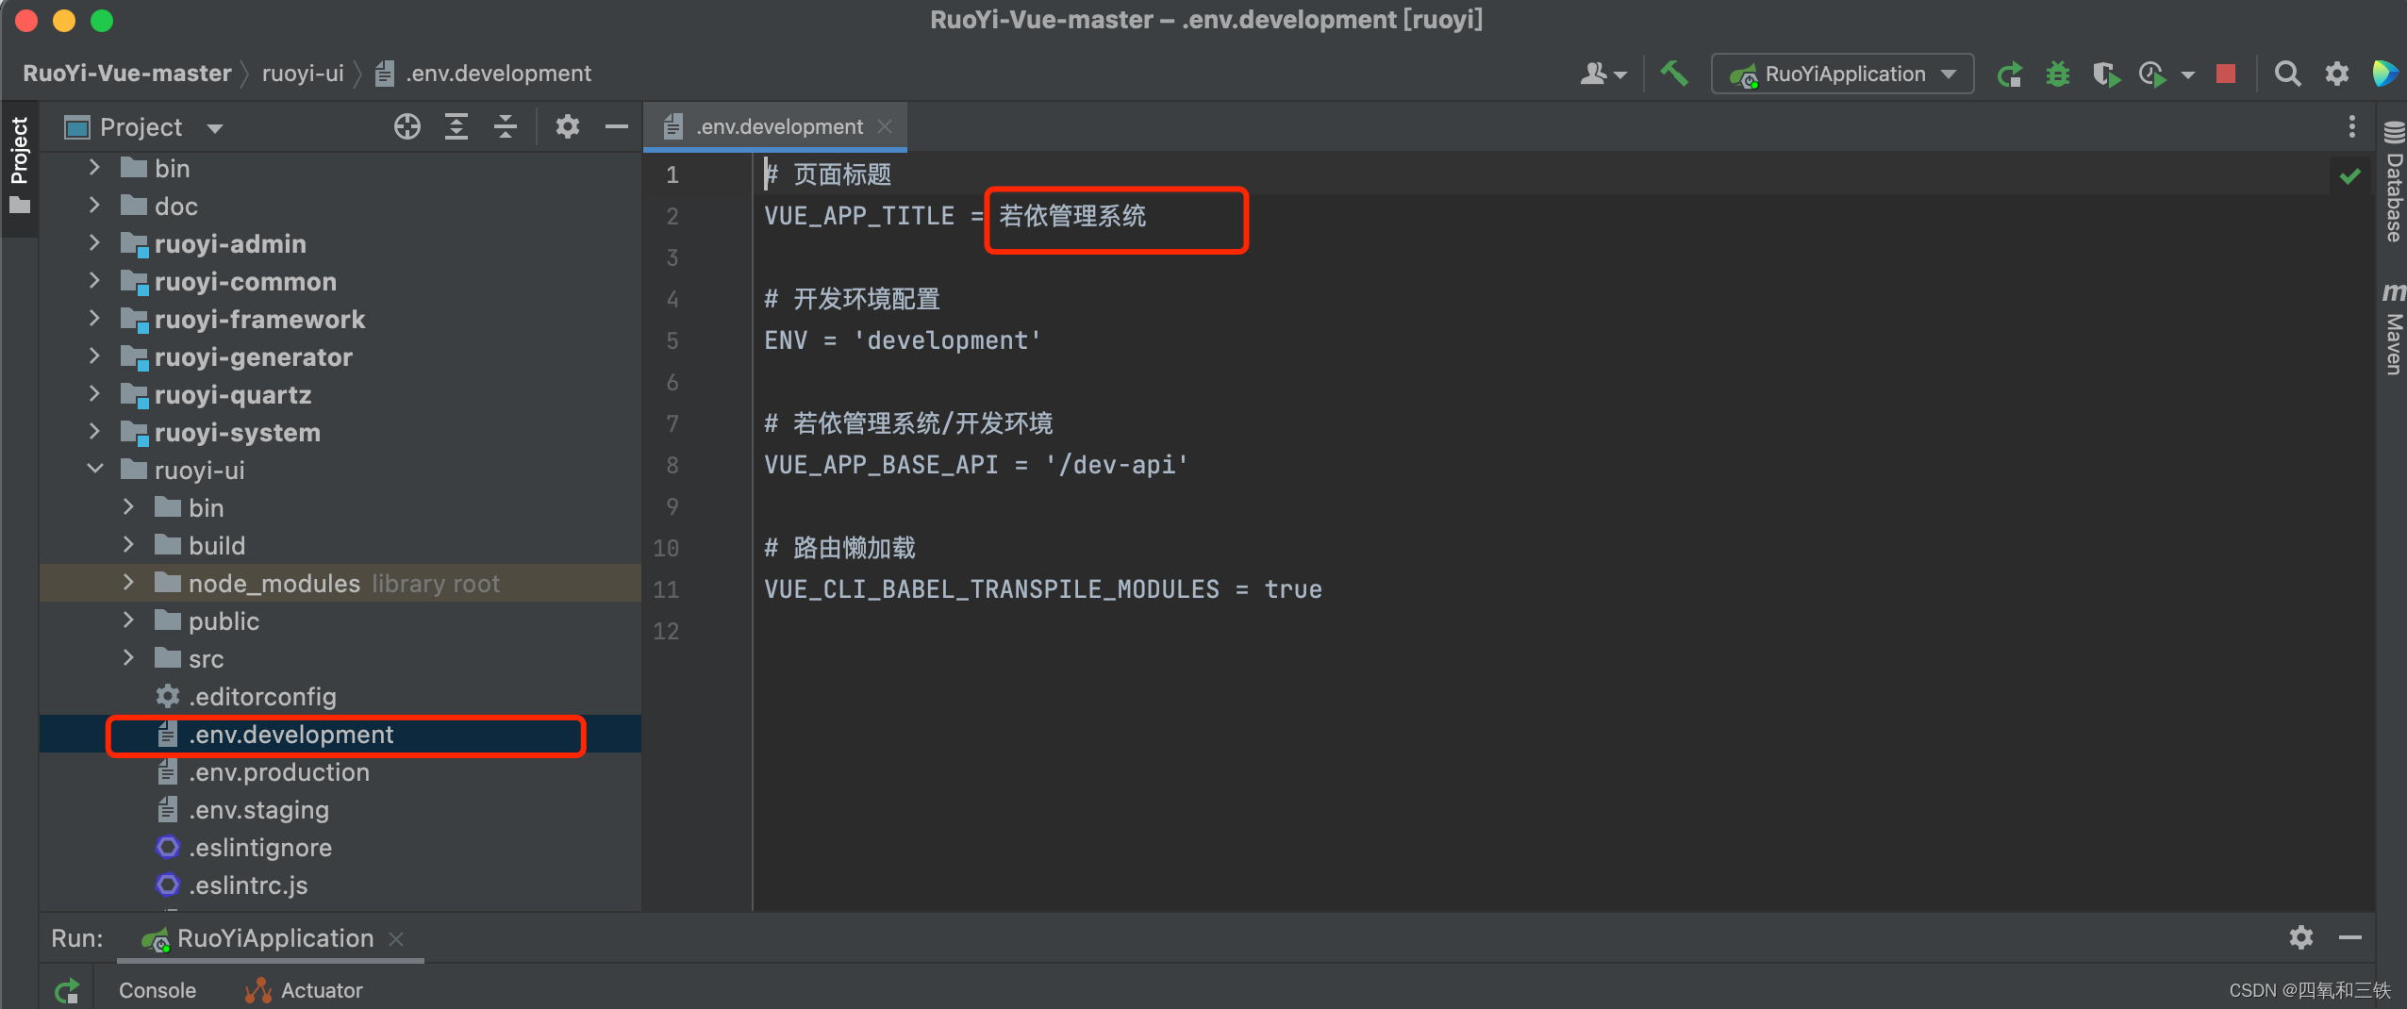
Task: Open editor tab options three dots
Action: [2351, 126]
